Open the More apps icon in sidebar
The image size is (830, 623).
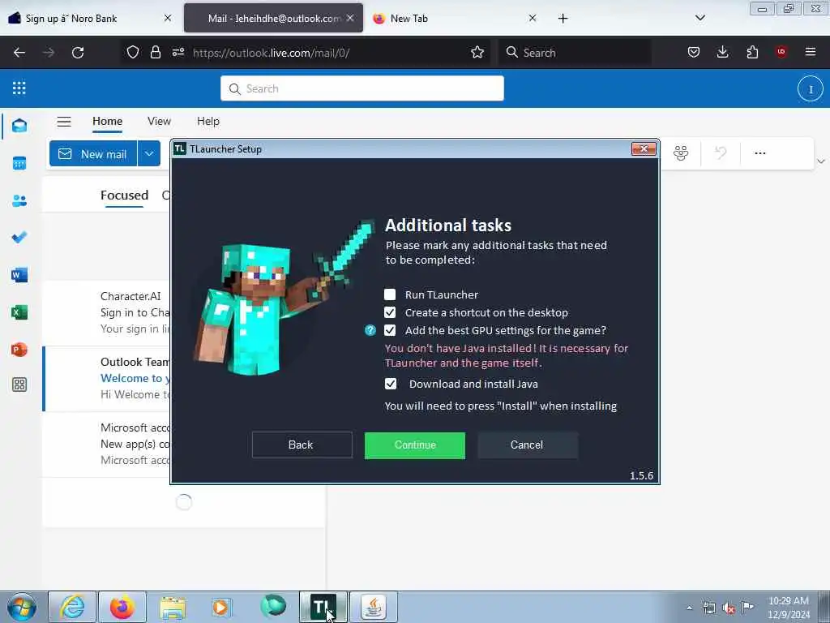pos(19,385)
